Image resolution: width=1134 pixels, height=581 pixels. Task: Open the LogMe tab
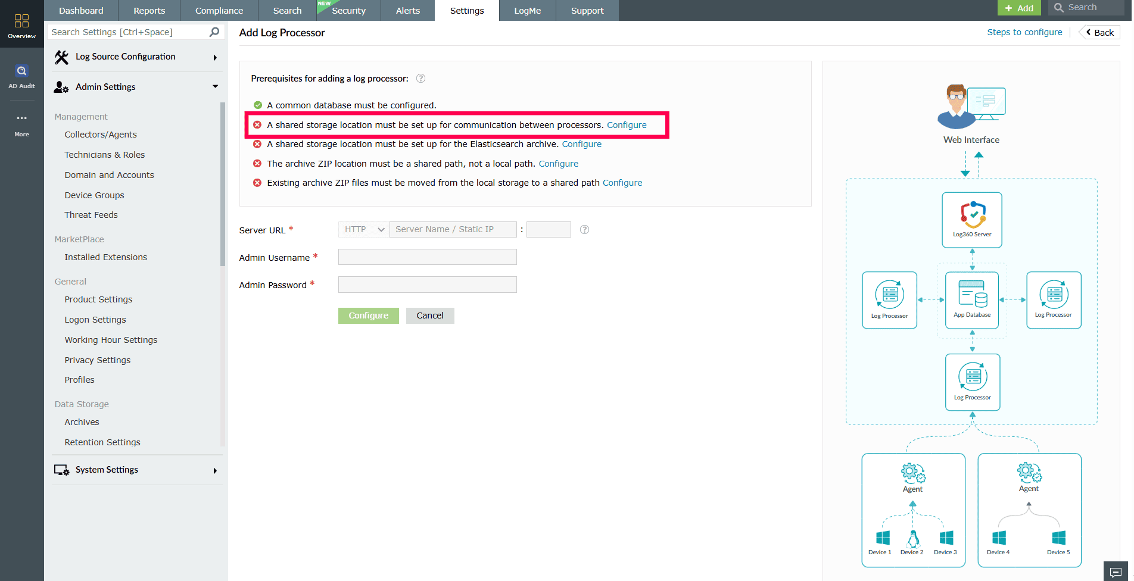click(527, 11)
